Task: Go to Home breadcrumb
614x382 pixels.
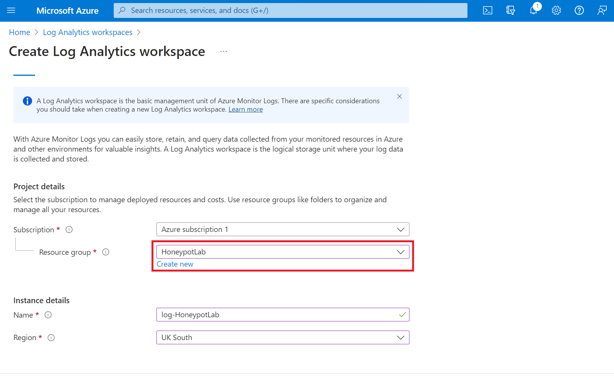Action: [19, 32]
